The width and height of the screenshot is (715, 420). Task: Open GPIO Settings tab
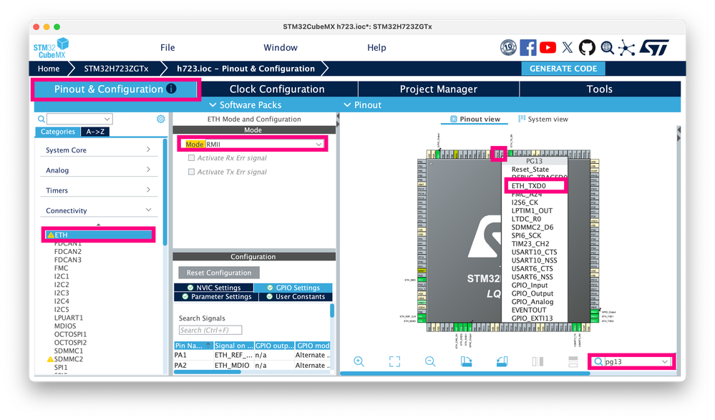point(293,288)
